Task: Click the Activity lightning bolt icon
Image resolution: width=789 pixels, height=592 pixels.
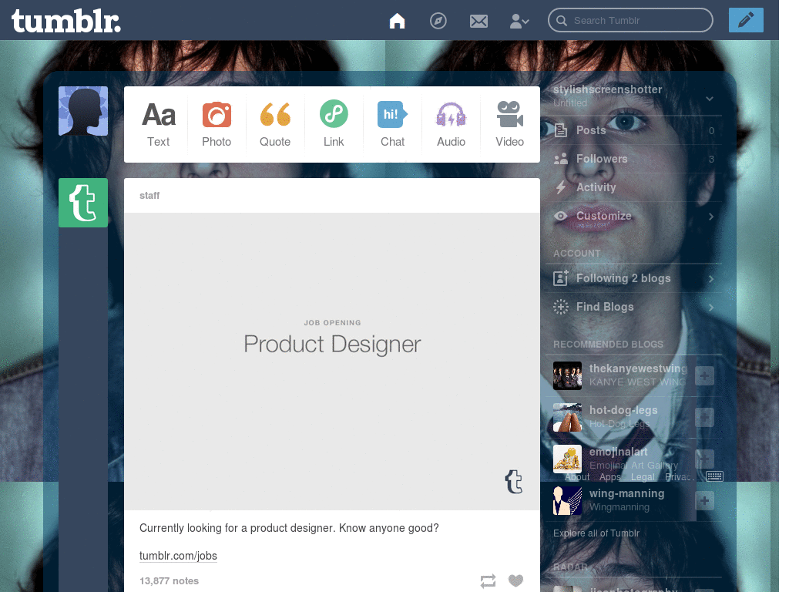Action: click(561, 187)
